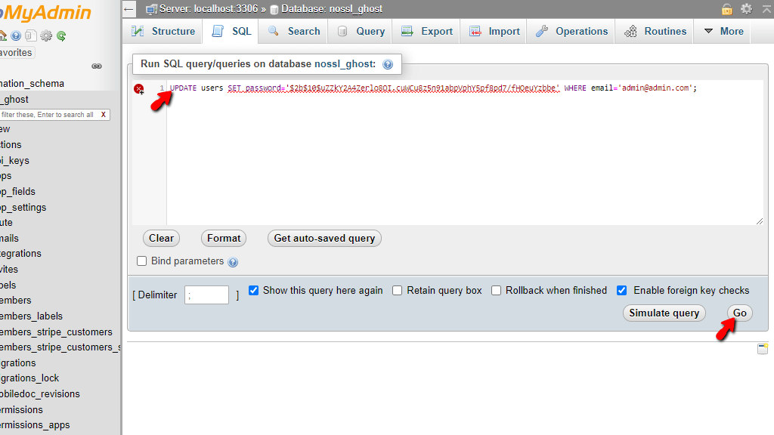Open navigation panel settings gear icon
This screenshot has height=435, width=774.
(45, 35)
